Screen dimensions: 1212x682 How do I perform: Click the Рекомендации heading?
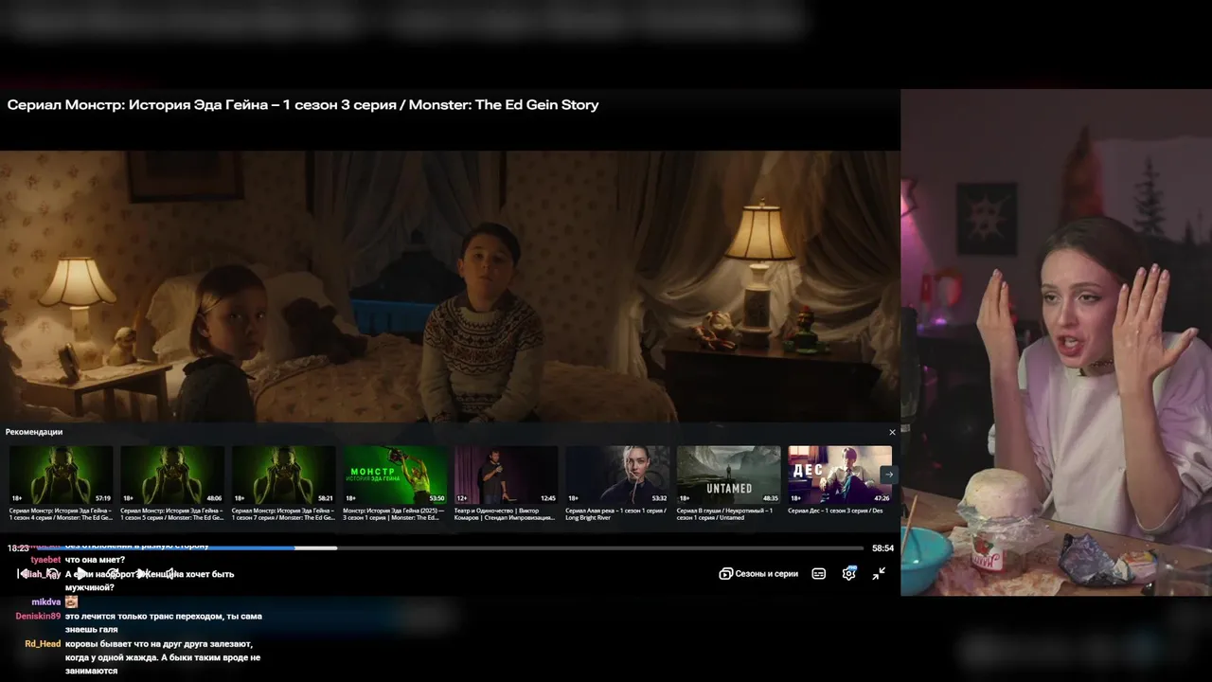pyautogui.click(x=34, y=432)
